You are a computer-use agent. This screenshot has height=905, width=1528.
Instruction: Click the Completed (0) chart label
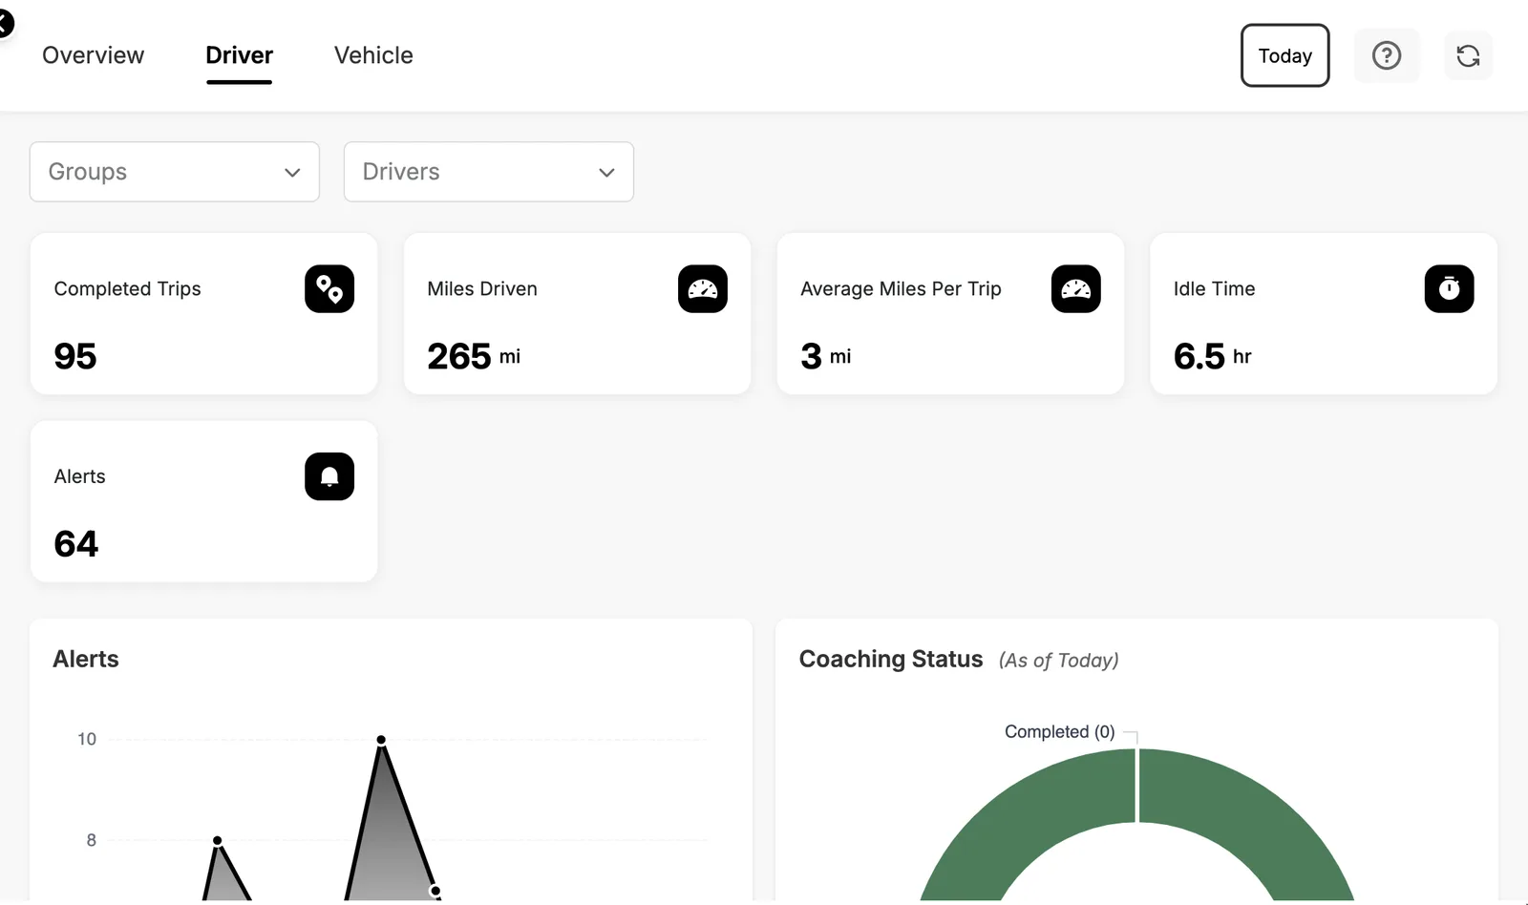coord(1060,731)
